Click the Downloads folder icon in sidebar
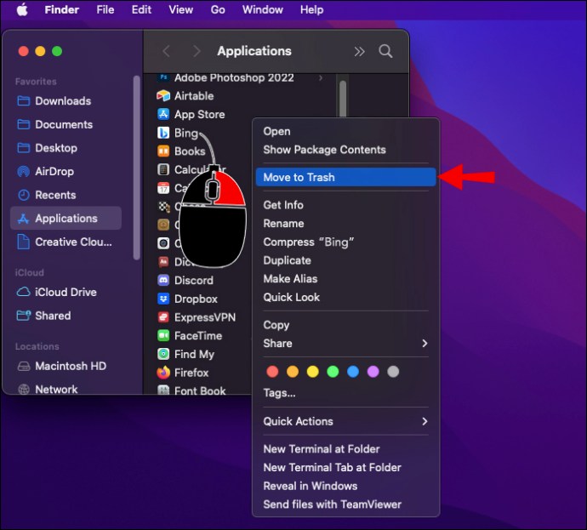Viewport: 587px width, 530px height. click(x=24, y=100)
